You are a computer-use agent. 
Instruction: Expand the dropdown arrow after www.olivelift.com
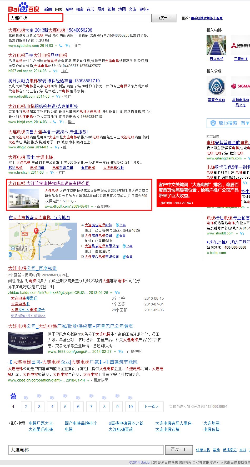coord(53,97)
